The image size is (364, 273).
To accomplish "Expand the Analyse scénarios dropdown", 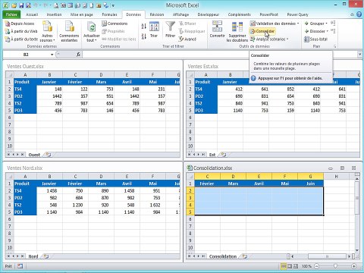I will 287,39.
